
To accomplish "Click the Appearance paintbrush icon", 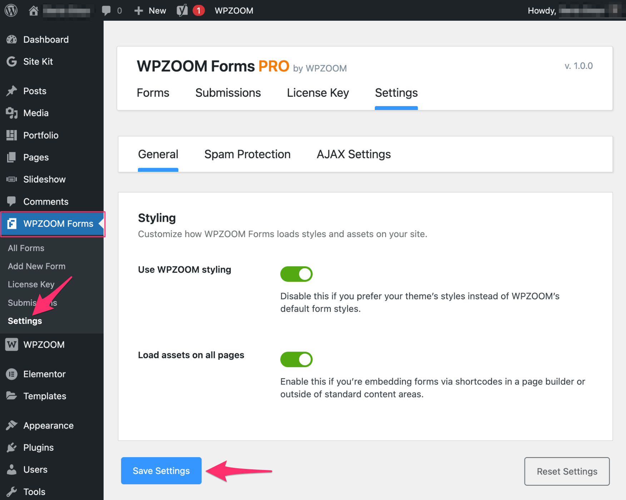I will coord(12,425).
